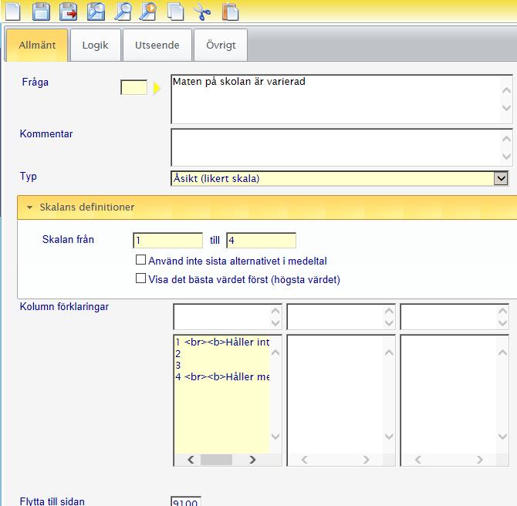Enable 'Visa det bästa värdet först' checkbox
517x506 pixels.
tap(140, 278)
